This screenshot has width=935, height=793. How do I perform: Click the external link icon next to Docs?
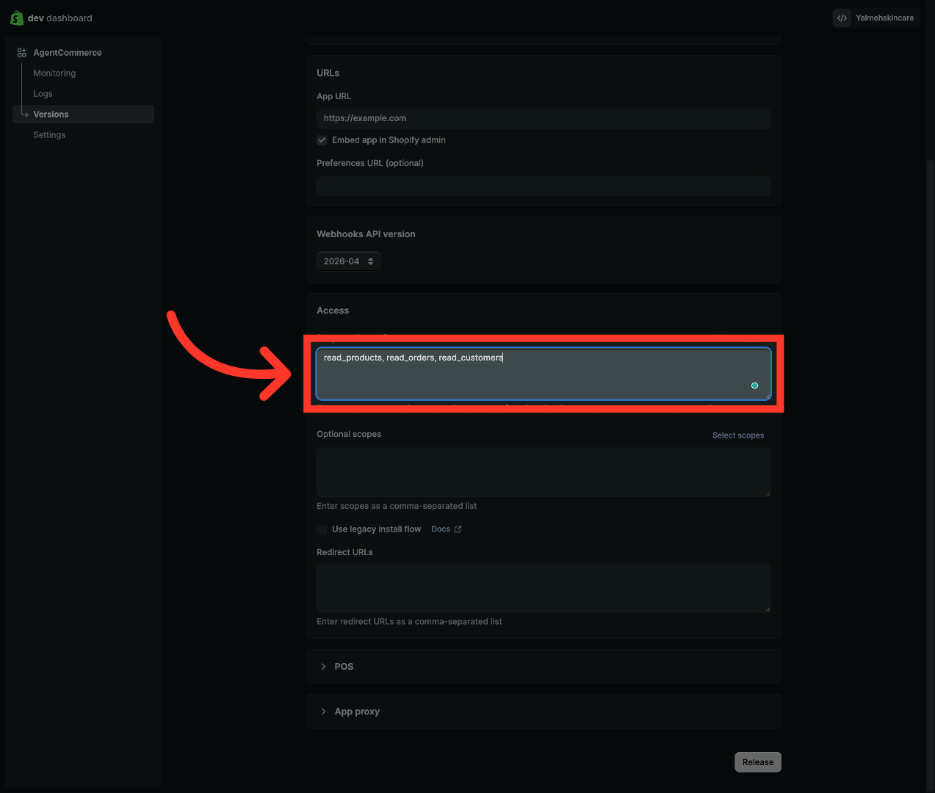(x=458, y=529)
